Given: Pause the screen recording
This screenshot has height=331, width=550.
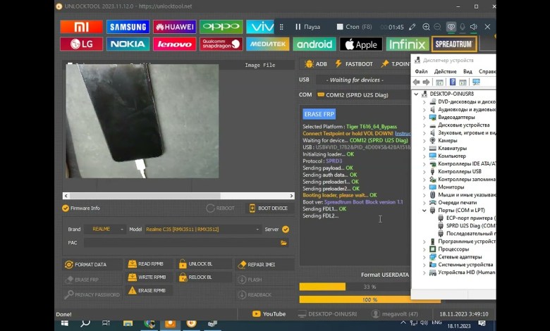Looking at the screenshot, I should (307, 27).
